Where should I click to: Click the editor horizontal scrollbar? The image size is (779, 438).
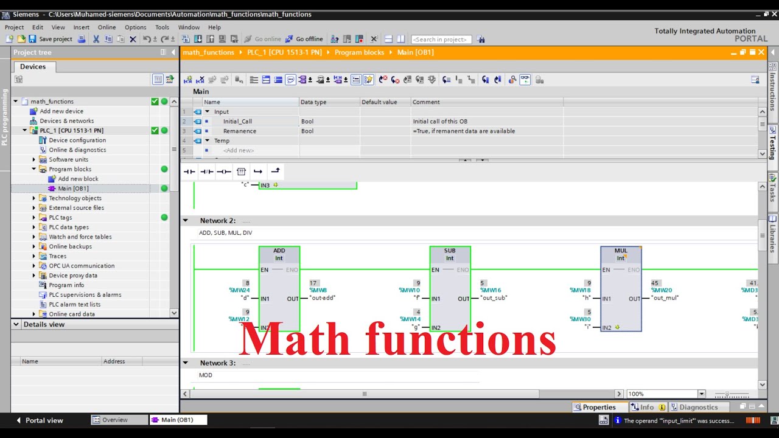(x=365, y=394)
